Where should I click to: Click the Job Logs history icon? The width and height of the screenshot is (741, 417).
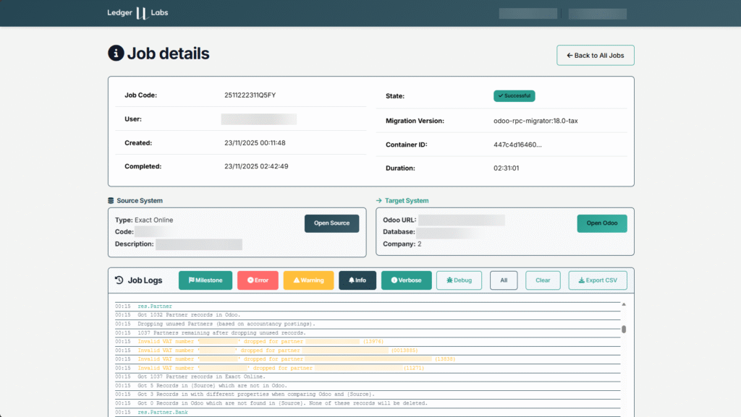119,280
